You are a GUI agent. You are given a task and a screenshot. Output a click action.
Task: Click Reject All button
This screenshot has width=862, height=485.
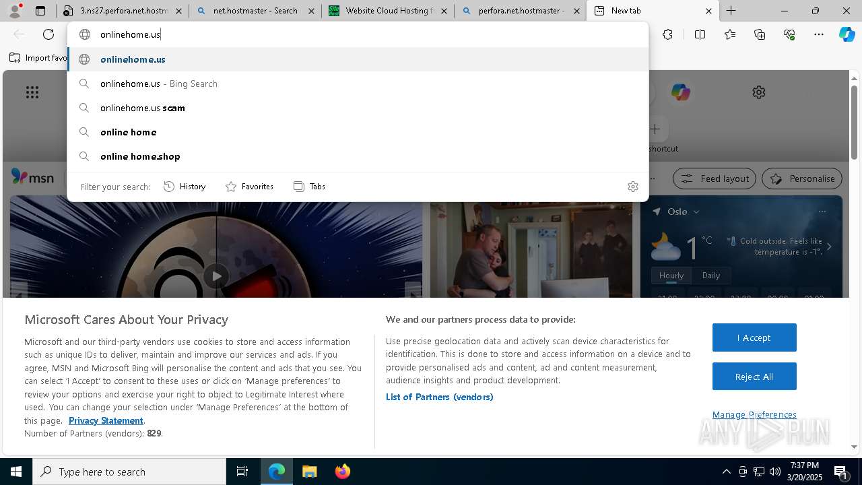tap(754, 377)
